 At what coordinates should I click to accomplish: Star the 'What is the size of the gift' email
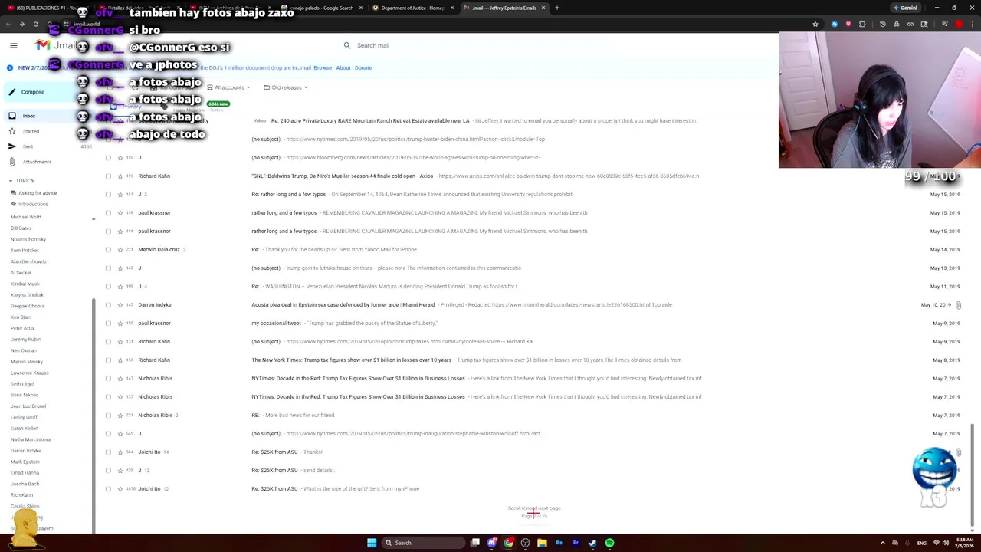(120, 489)
